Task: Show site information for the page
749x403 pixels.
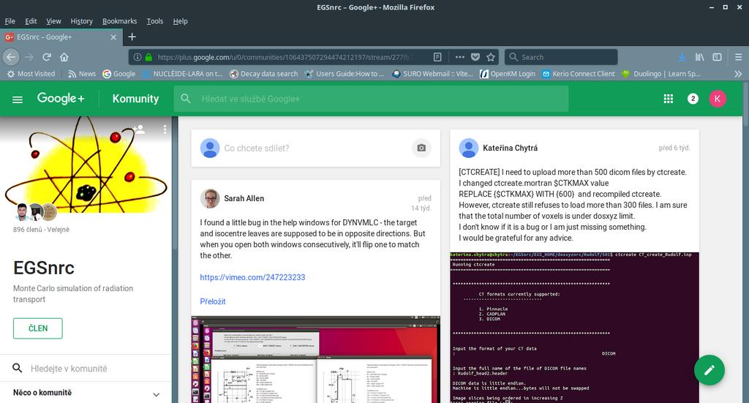Action: 138,57
